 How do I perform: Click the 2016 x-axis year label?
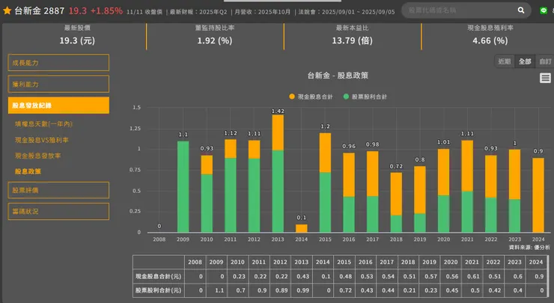point(349,239)
